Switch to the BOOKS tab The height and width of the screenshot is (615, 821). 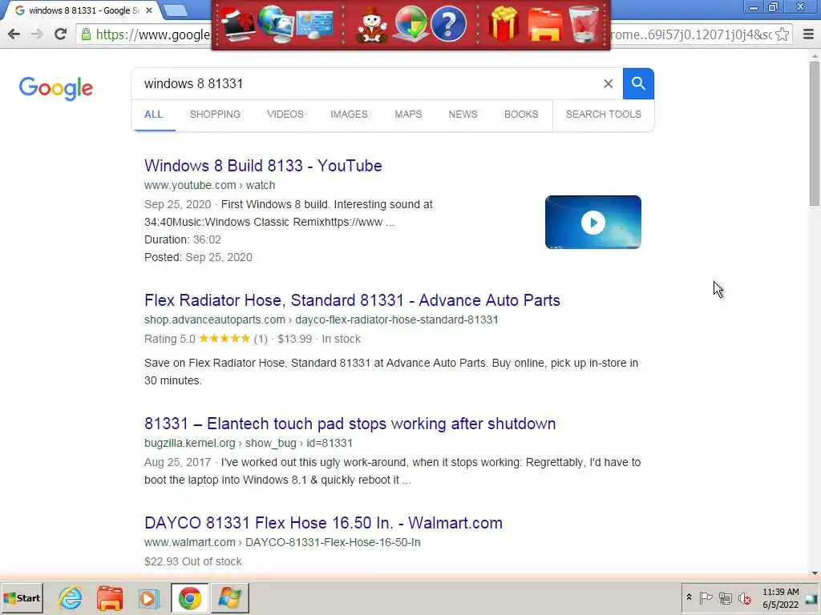521,114
